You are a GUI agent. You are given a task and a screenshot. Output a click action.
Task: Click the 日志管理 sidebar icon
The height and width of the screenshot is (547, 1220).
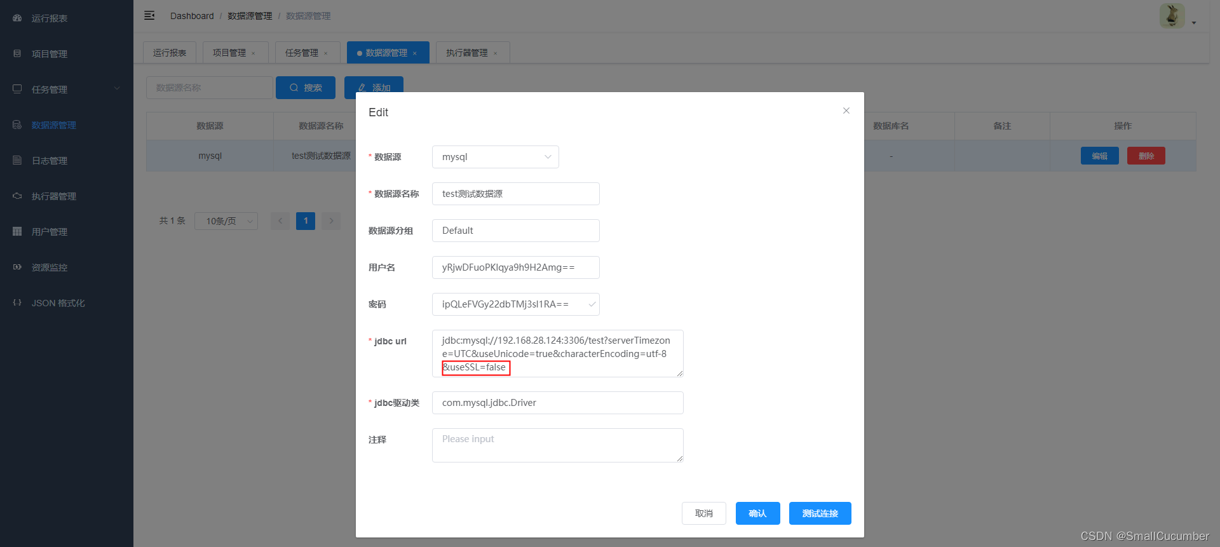17,161
